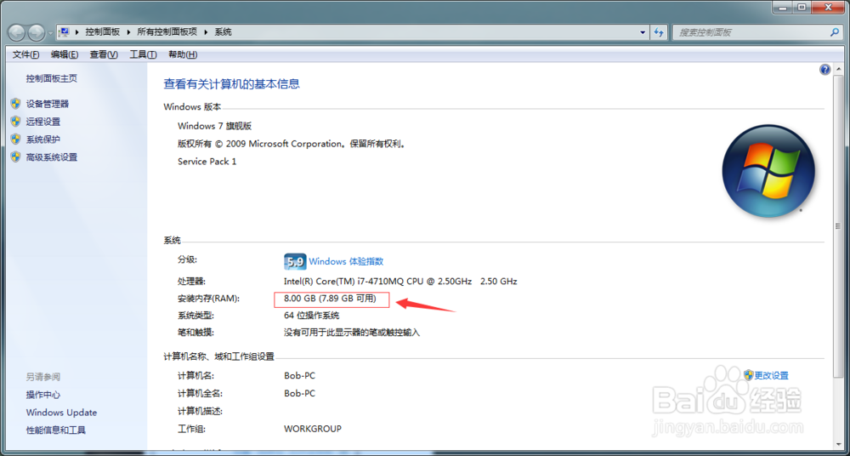Open 性能信息和工具 in the sidebar
Image resolution: width=850 pixels, height=456 pixels.
[56, 430]
